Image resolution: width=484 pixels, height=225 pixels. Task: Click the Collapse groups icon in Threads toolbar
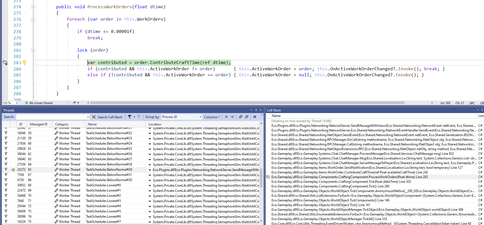(233, 117)
